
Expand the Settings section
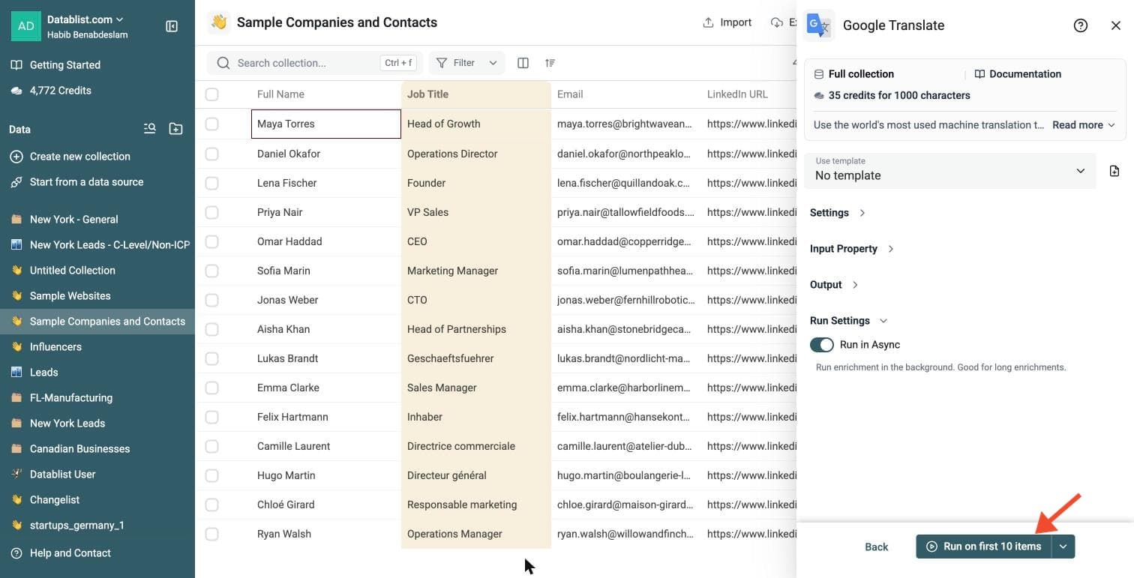point(838,213)
